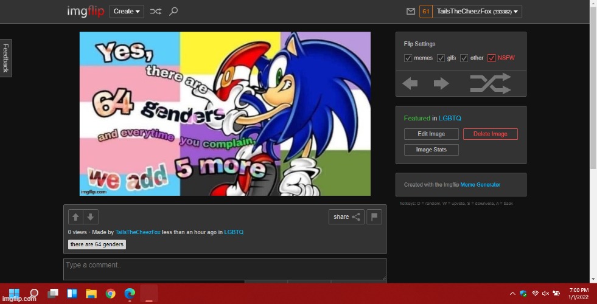This screenshot has width=597, height=304.
Task: Open the battery tray icon
Action: tap(556, 293)
